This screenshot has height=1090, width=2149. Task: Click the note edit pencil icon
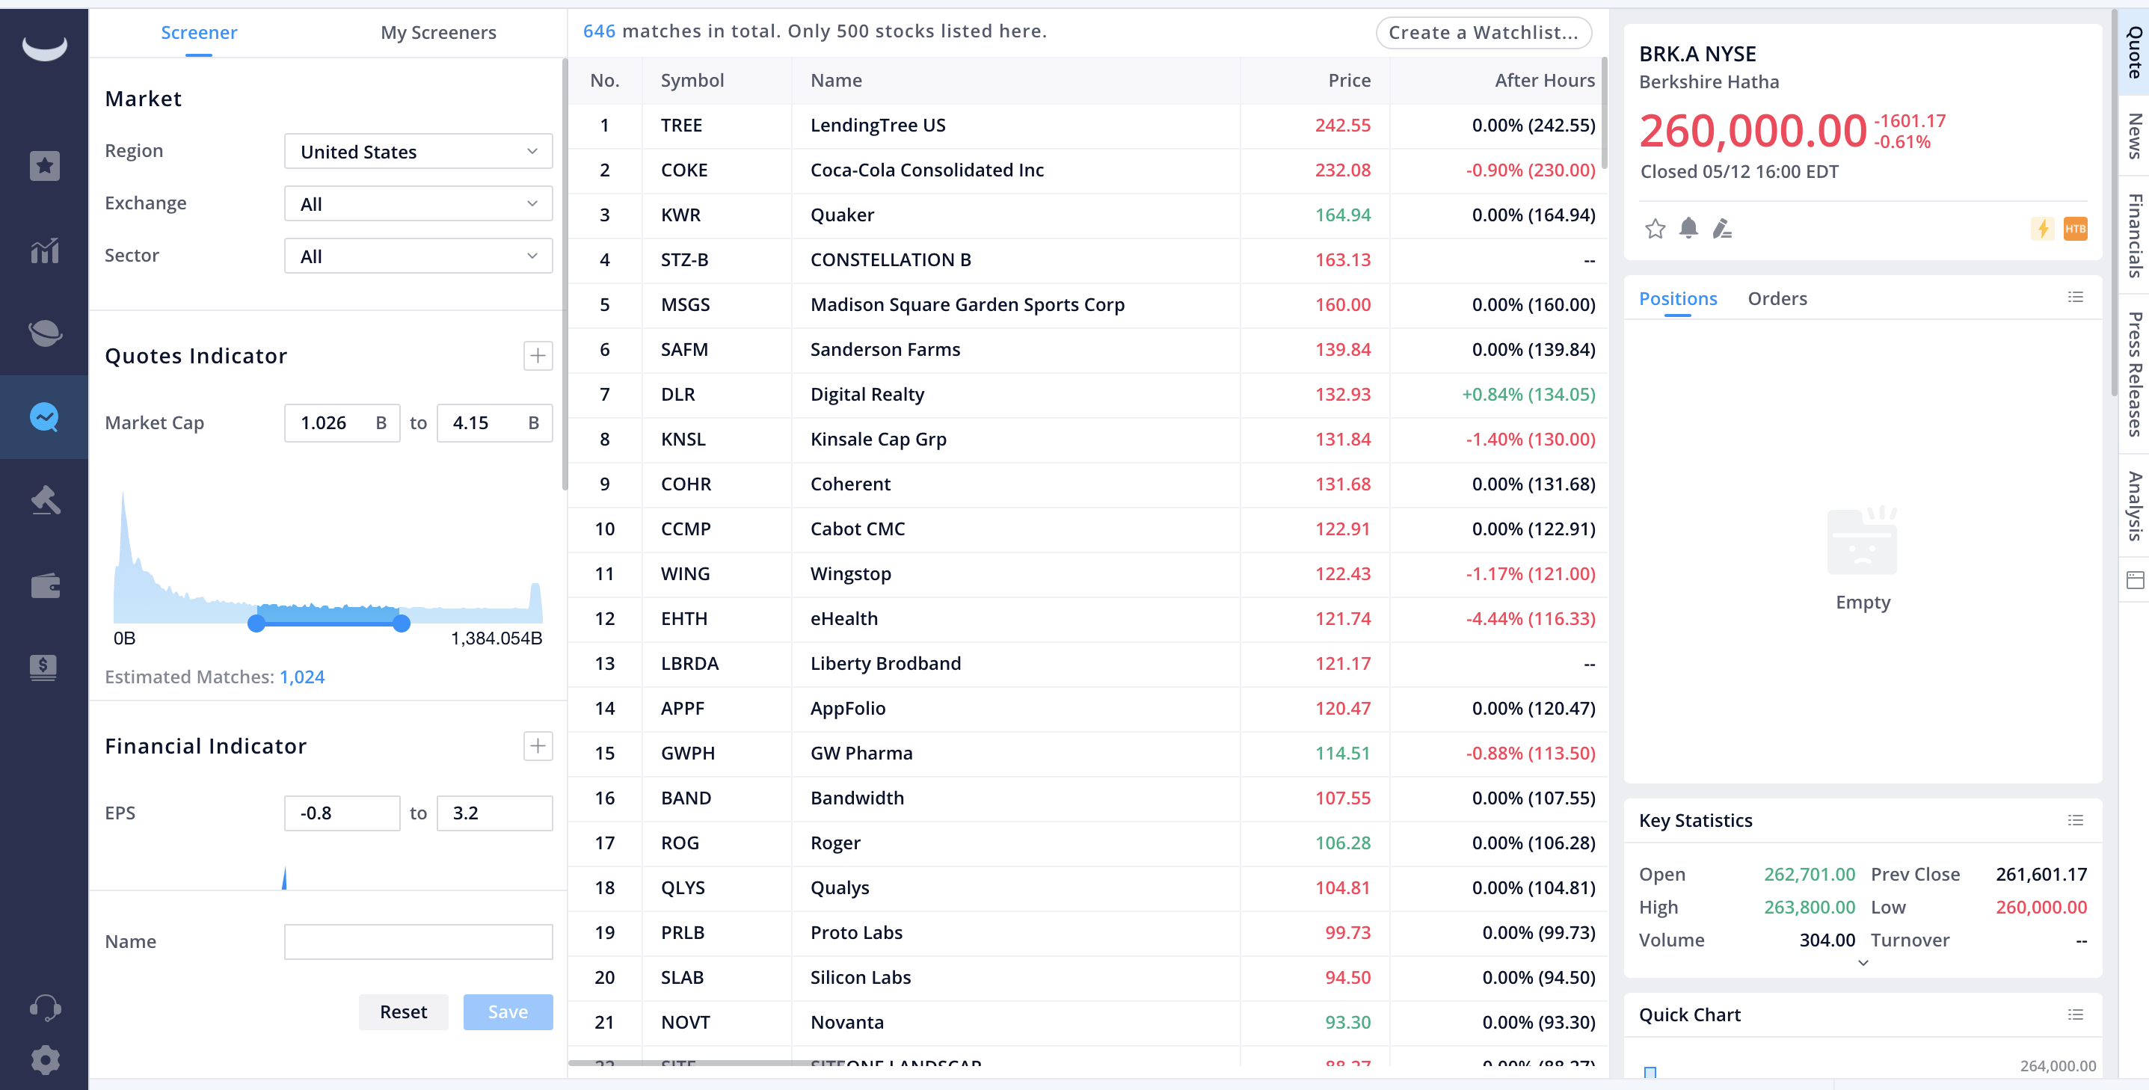pyautogui.click(x=1722, y=229)
